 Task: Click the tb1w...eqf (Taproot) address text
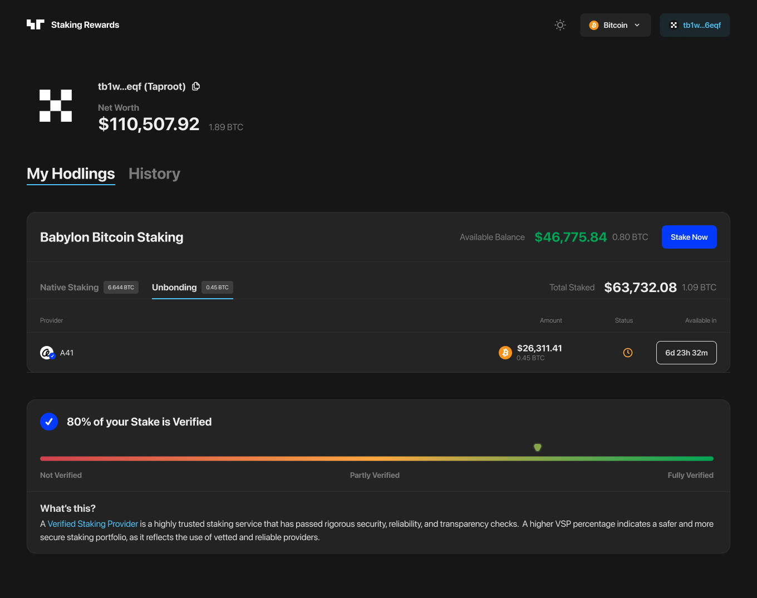[142, 86]
